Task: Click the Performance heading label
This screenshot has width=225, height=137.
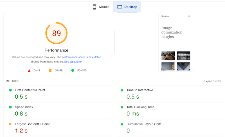Action: point(57,50)
